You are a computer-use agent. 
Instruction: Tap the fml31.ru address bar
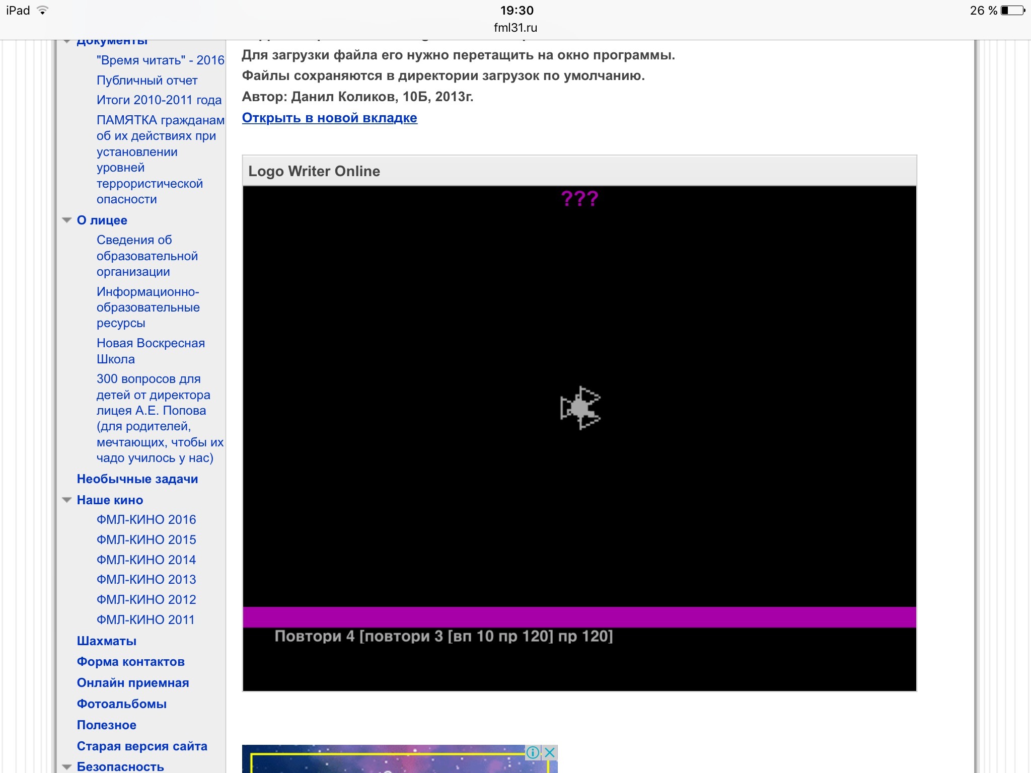pyautogui.click(x=515, y=28)
